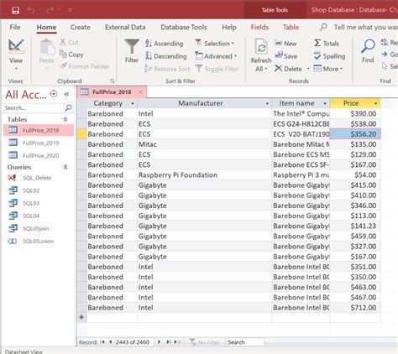Screen dimensions: 398x354
Task: Switch to the Fields tab
Action: 259,27
